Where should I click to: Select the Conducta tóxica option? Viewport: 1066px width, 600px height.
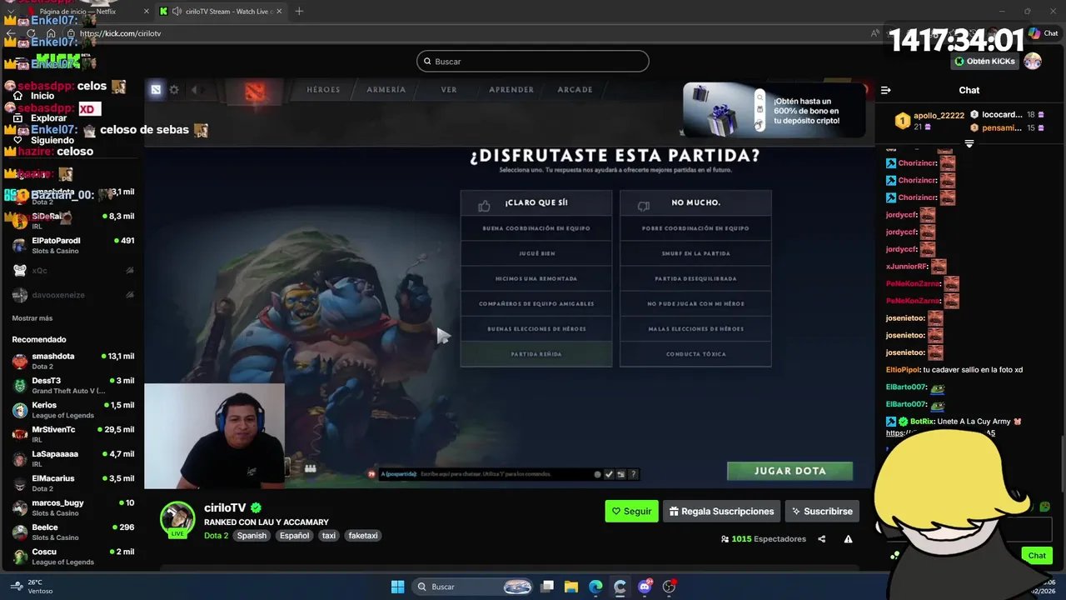coord(695,354)
